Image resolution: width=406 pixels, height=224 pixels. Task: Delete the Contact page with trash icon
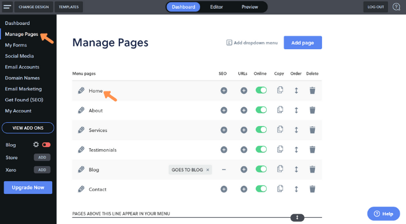pyautogui.click(x=312, y=189)
